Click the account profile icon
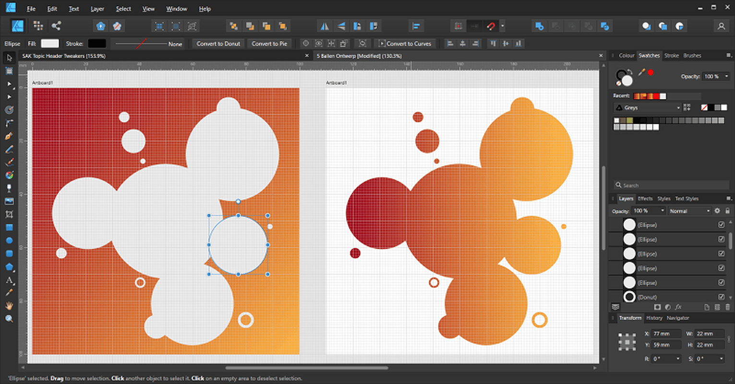 721,26
